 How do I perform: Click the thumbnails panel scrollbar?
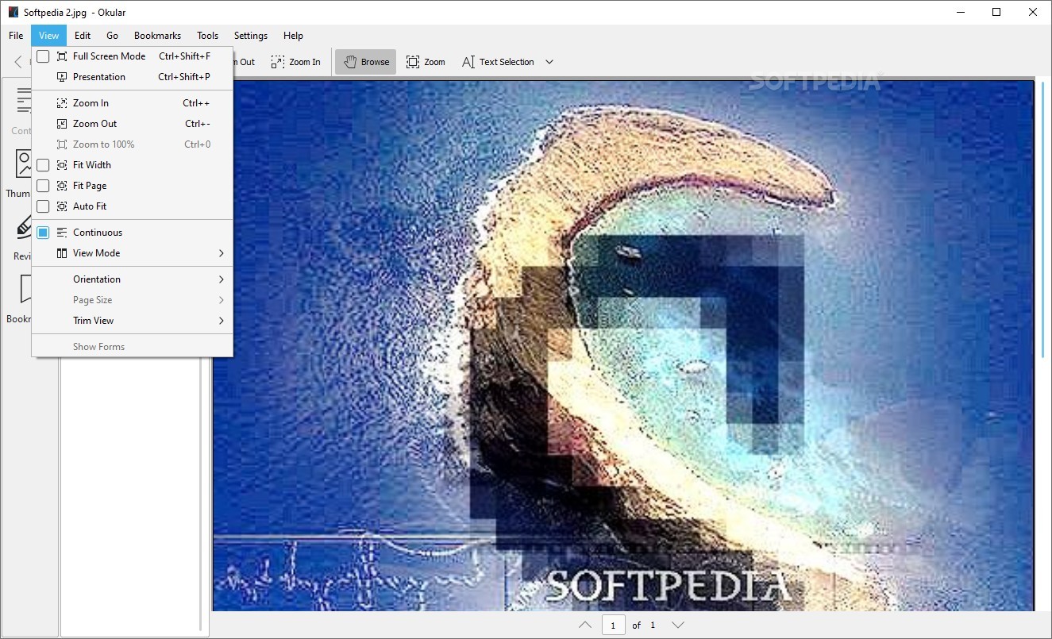(200, 492)
